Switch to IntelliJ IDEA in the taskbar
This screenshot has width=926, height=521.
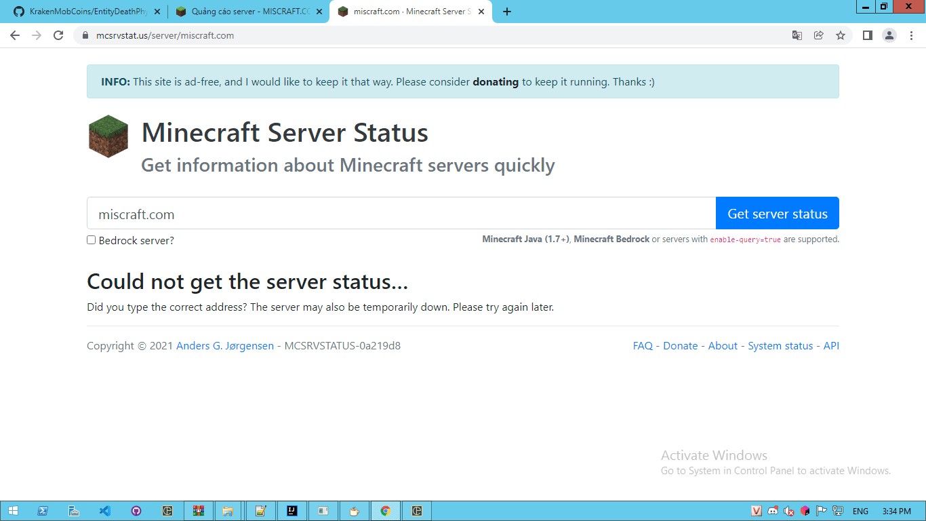coord(291,511)
